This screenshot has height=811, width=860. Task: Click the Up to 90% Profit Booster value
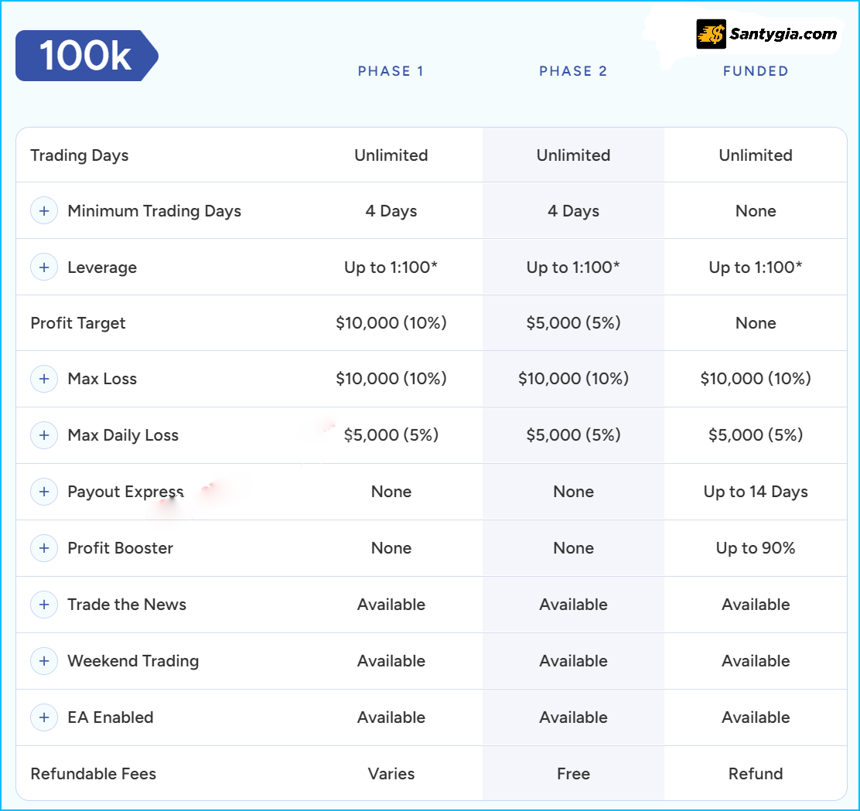(x=756, y=548)
